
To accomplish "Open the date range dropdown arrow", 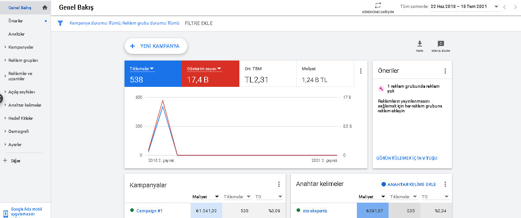I will [x=496, y=7].
